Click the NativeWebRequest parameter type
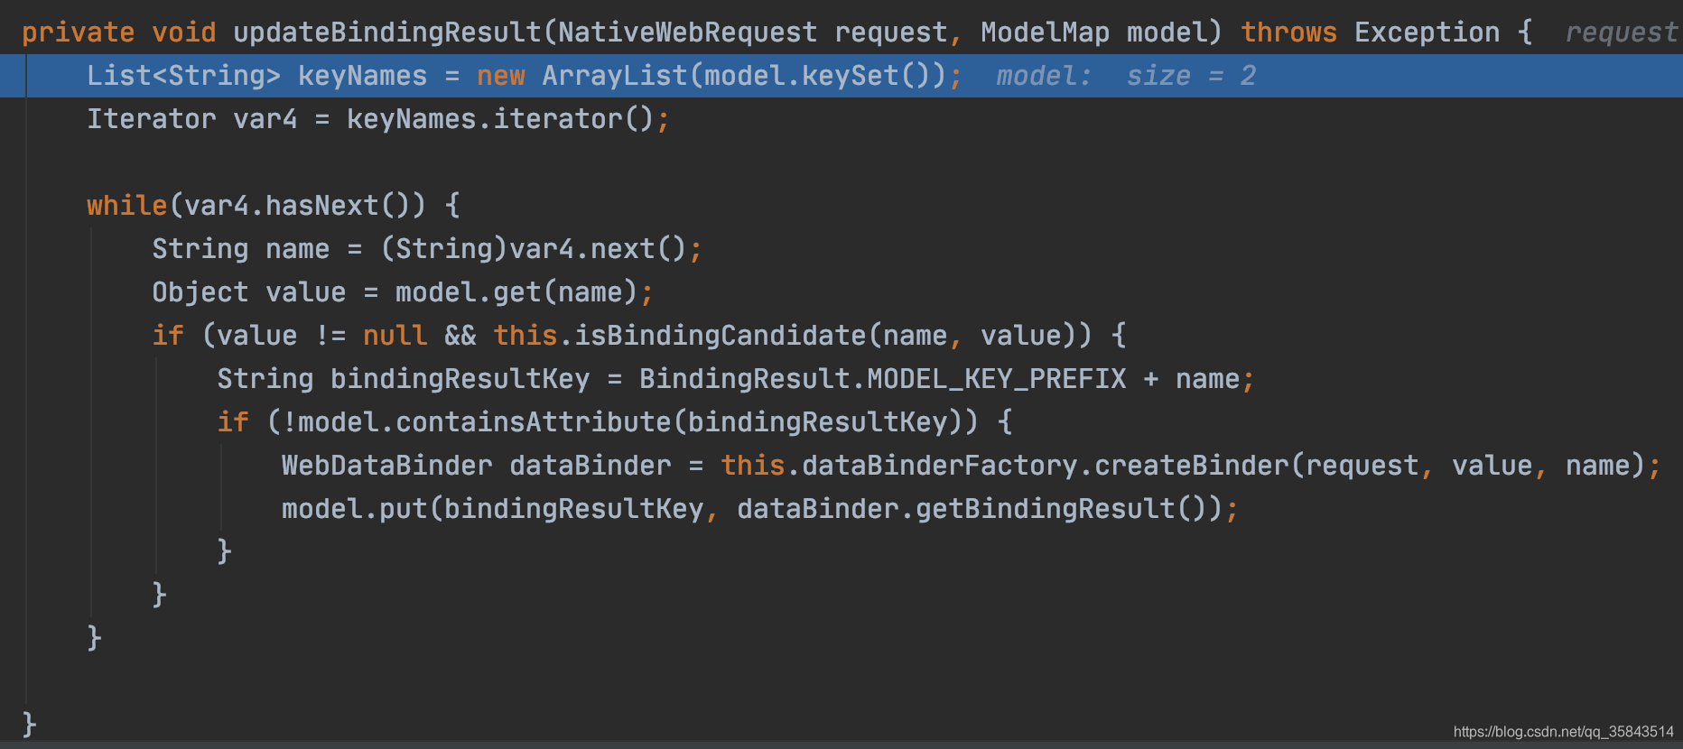 (x=688, y=32)
